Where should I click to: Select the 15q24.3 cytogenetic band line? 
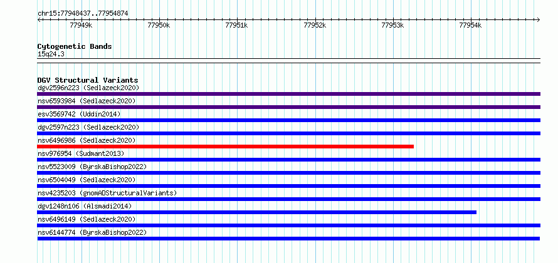coord(288,61)
